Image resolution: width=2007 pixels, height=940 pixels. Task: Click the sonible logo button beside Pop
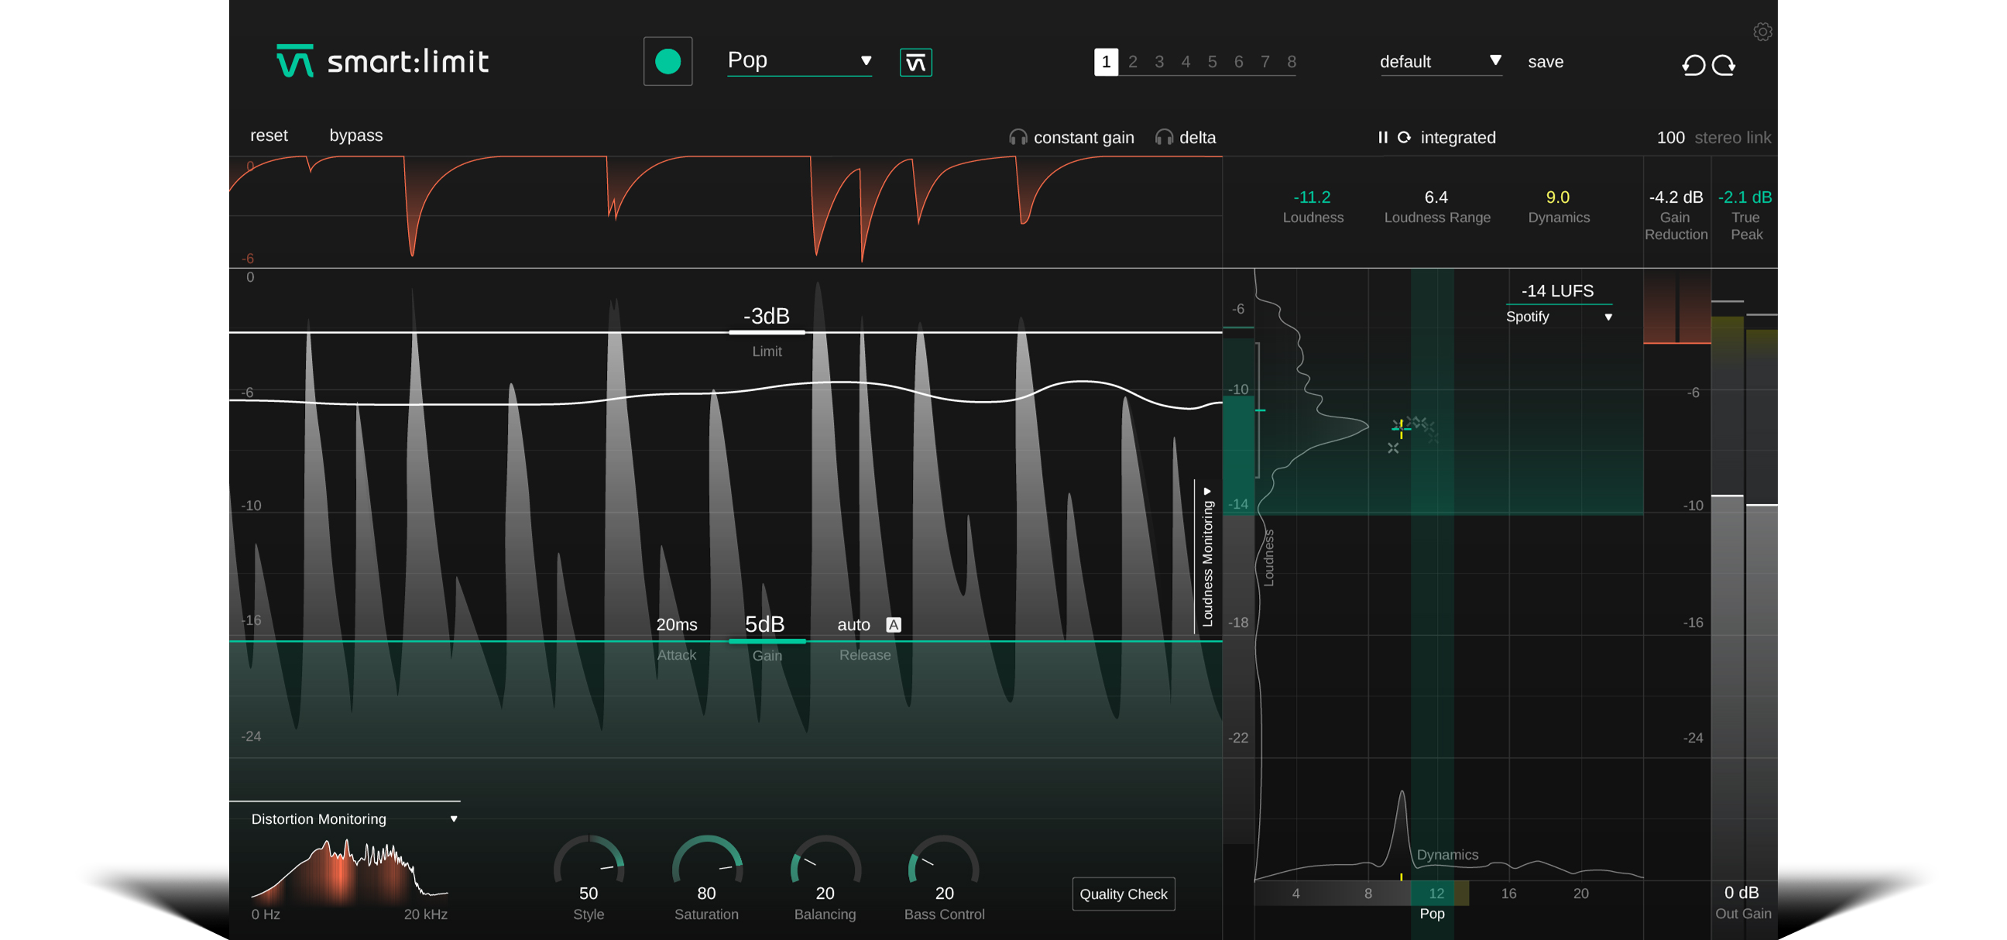point(915,62)
